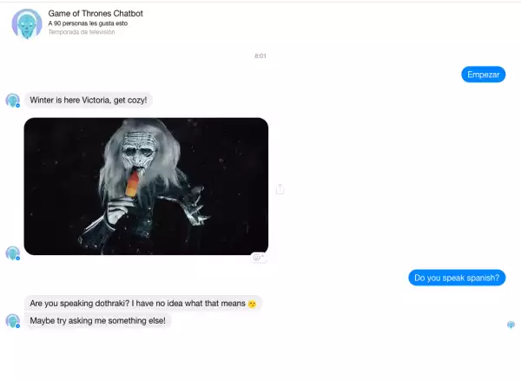Select the Empezar message bubble

click(483, 75)
